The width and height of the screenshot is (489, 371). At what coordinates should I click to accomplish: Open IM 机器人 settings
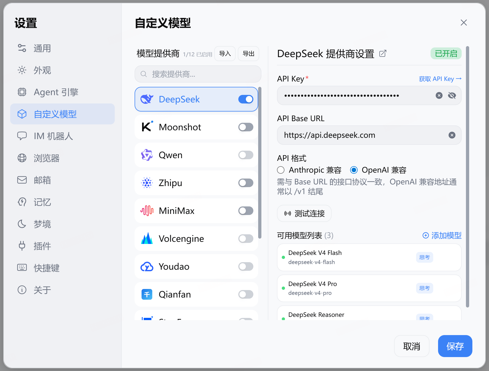62,136
